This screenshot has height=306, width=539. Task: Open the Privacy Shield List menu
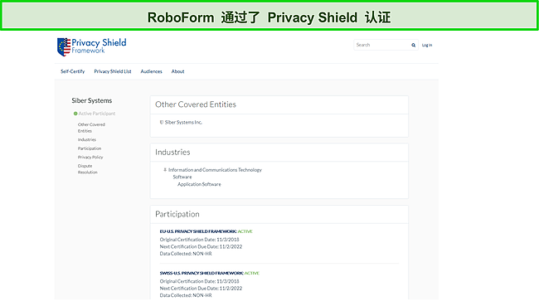pos(113,71)
